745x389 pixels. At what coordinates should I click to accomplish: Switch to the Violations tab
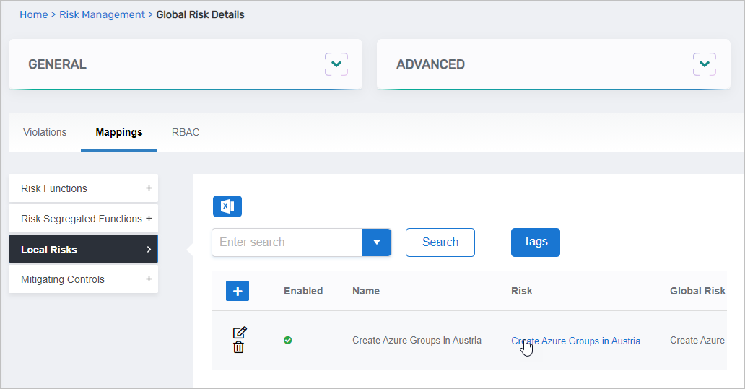point(45,132)
